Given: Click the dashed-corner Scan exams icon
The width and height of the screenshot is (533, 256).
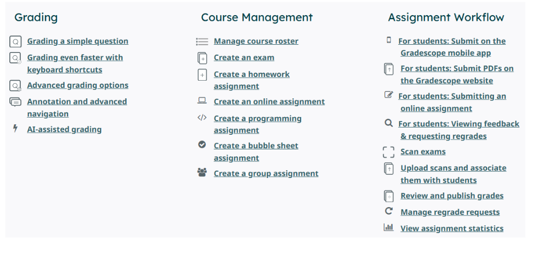Looking at the screenshot, I should click(x=389, y=152).
